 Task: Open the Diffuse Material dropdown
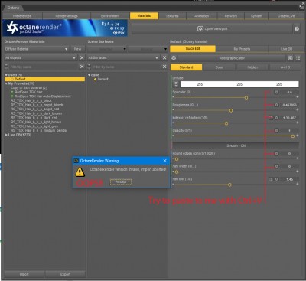(37, 49)
